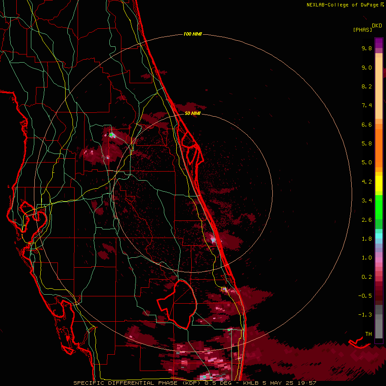This screenshot has width=386, height=386.
Task: Click the 6.6 scale label
Action: click(x=367, y=124)
